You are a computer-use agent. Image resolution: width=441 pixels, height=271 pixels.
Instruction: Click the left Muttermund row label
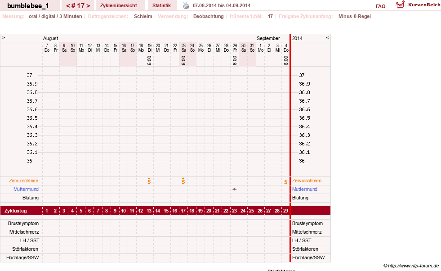[26, 190]
